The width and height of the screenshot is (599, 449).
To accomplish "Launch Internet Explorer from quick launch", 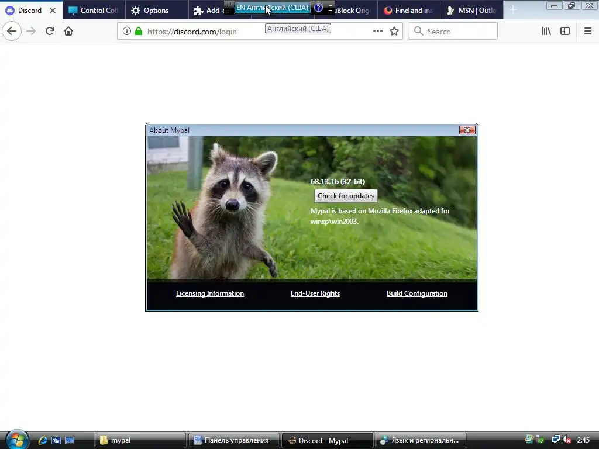I will click(x=42, y=440).
